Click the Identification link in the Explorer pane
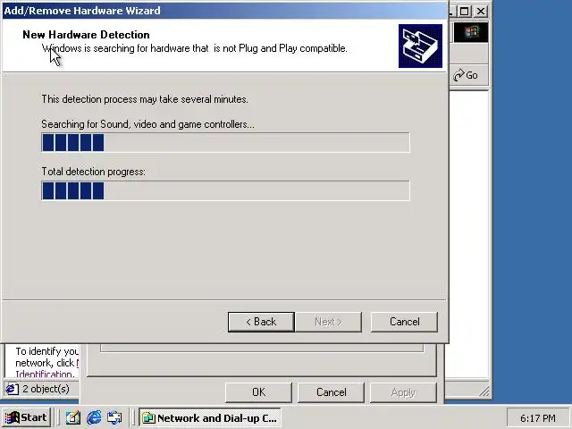Image resolution: width=572 pixels, height=429 pixels. 44,374
